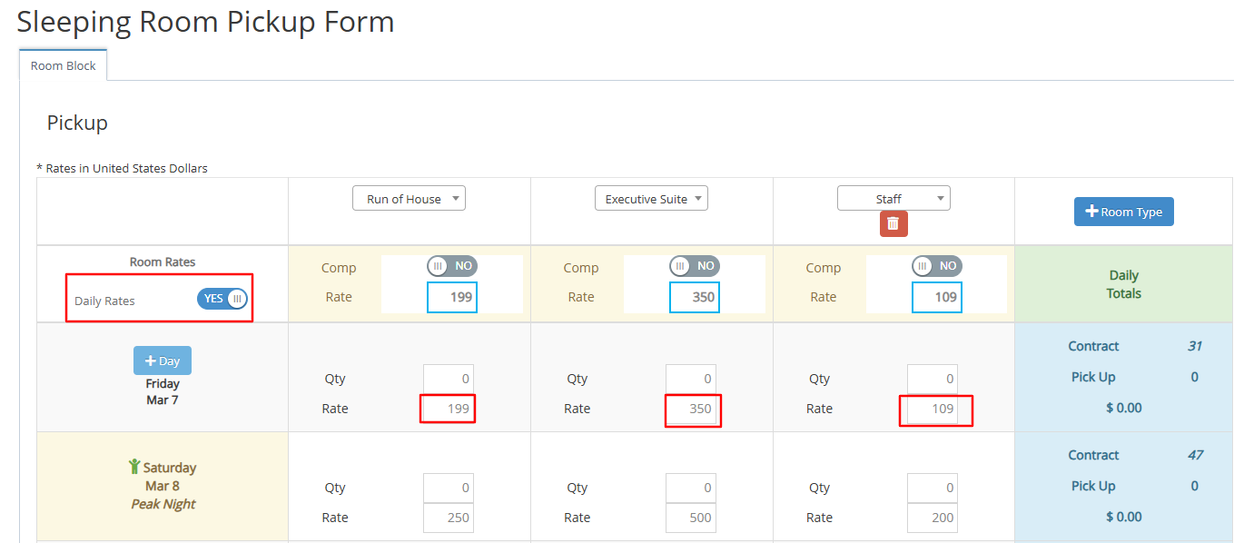This screenshot has height=543, width=1234.
Task: Click Saturday Rate field showing 250
Action: (448, 518)
